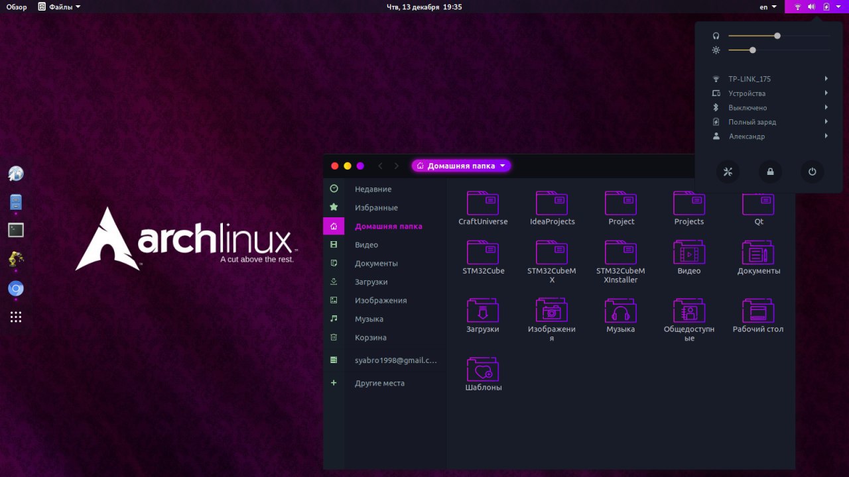This screenshot has height=477, width=849.
Task: Click the power off button in the status menu
Action: [x=813, y=172]
